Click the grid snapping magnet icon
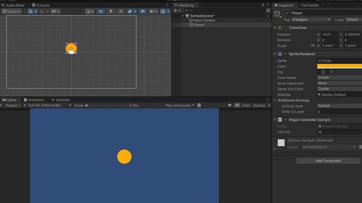Screen dimensions: 362x203 (42, 11)
